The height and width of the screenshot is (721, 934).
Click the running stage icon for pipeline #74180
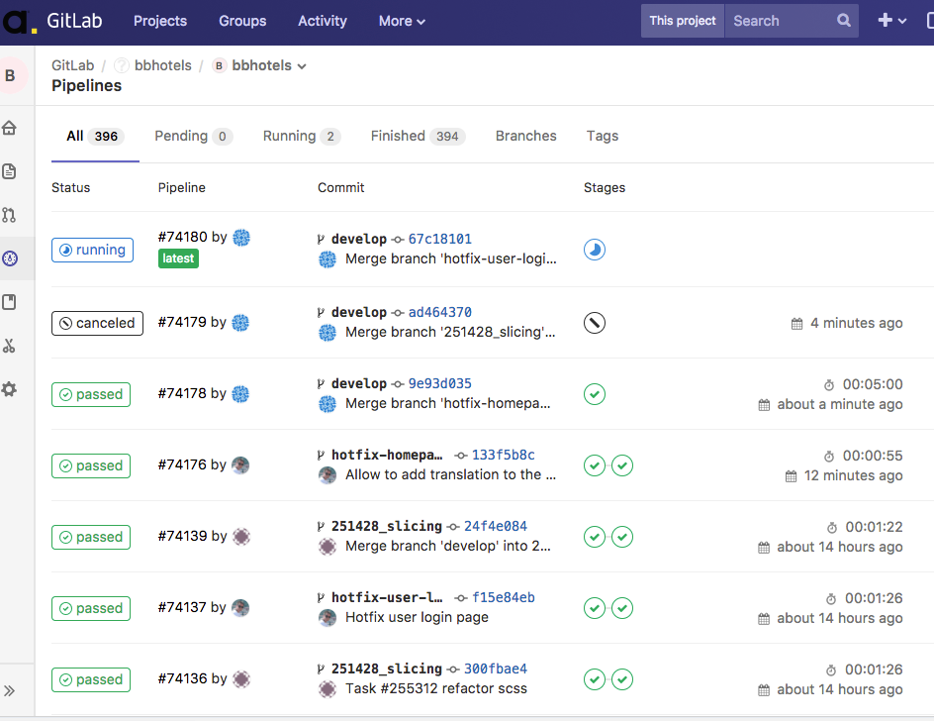pyautogui.click(x=595, y=250)
